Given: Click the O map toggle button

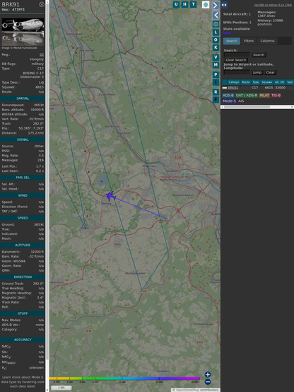Looking at the screenshot, I should (x=216, y=40).
